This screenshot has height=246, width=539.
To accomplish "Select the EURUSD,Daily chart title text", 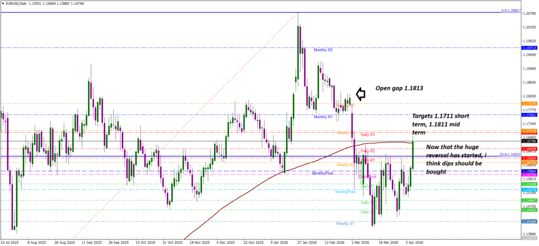I will point(16,4).
